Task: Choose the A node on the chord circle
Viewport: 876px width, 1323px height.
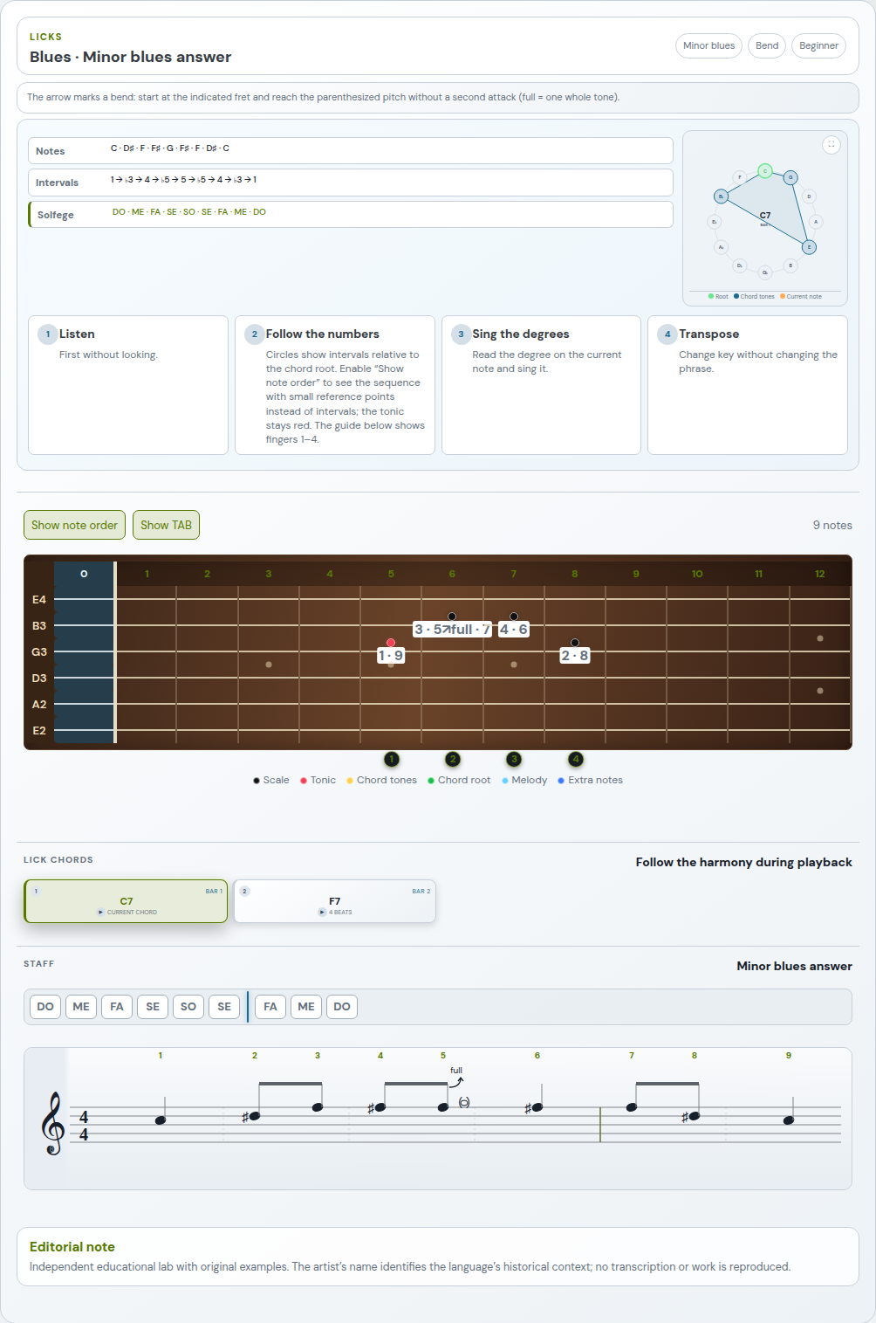Action: coord(816,222)
